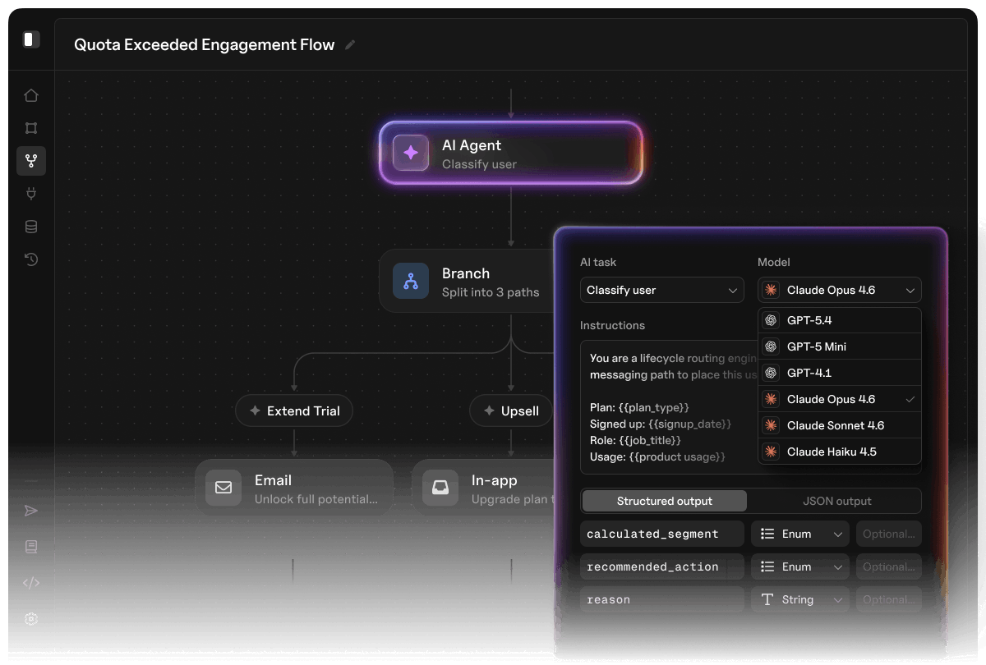Click the sparkle icon in Extend Trial pill

click(x=255, y=410)
